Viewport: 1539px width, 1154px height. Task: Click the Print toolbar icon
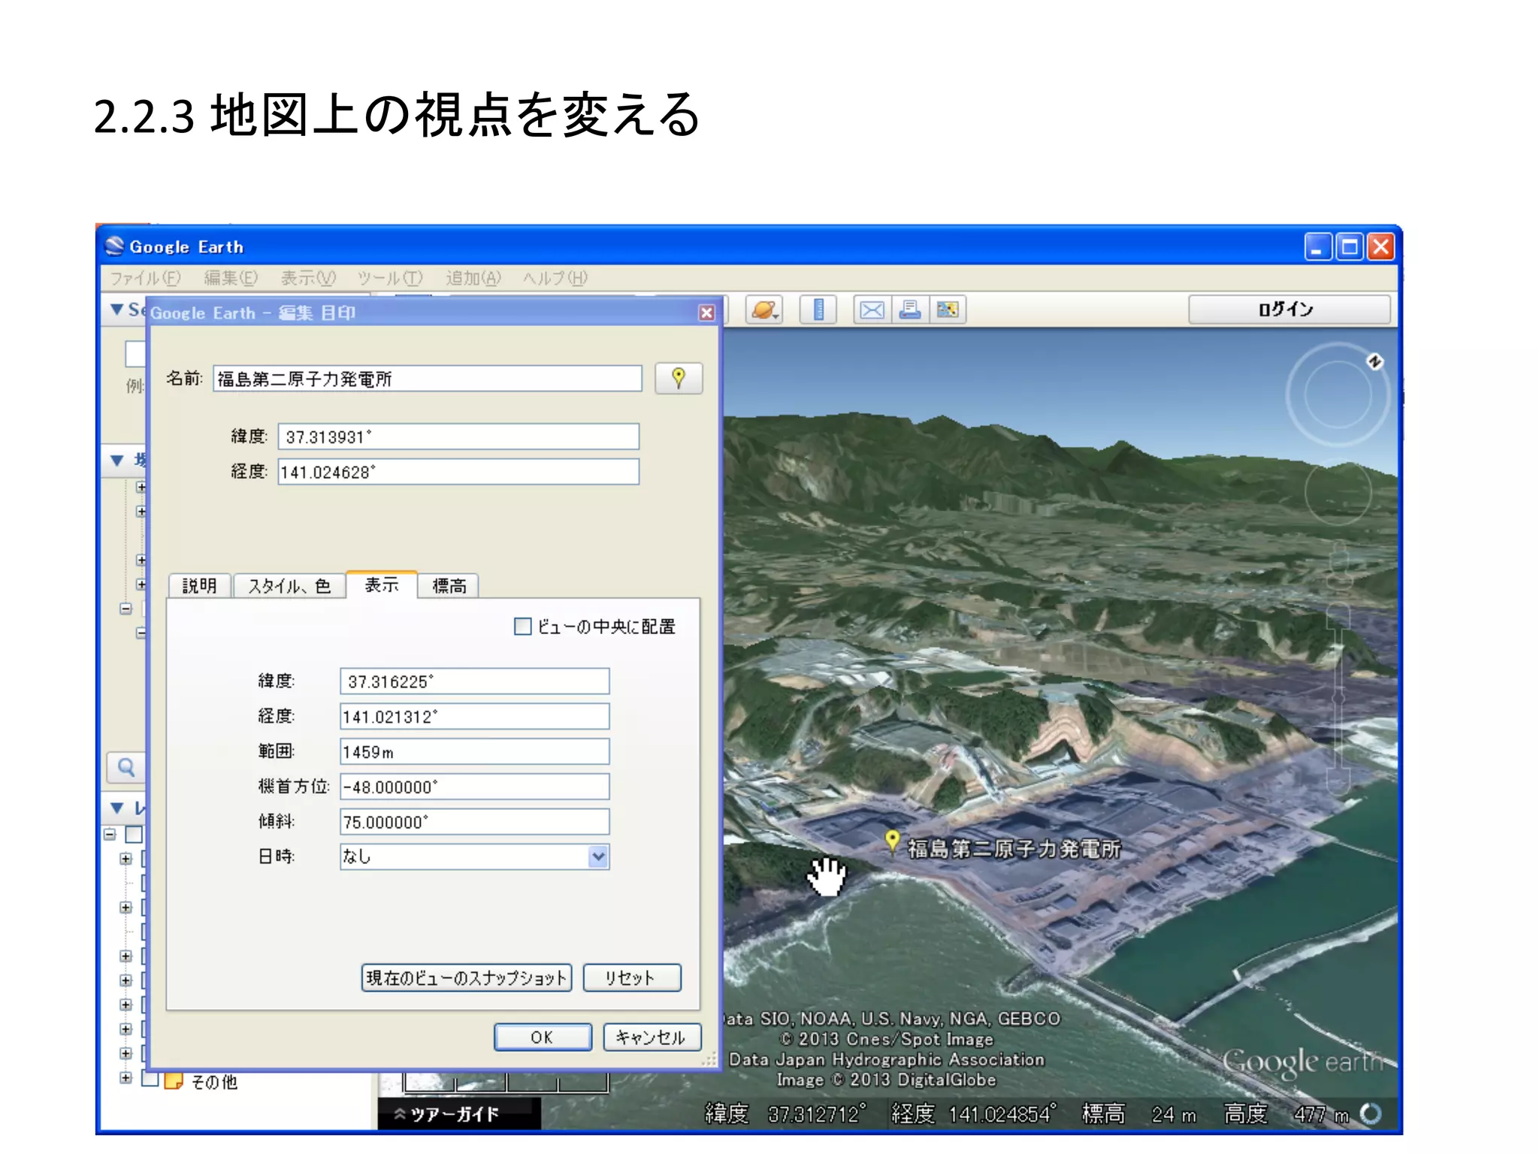910,310
